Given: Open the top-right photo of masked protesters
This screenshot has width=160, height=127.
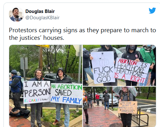Looking at the screenshot, I should 120,65.
